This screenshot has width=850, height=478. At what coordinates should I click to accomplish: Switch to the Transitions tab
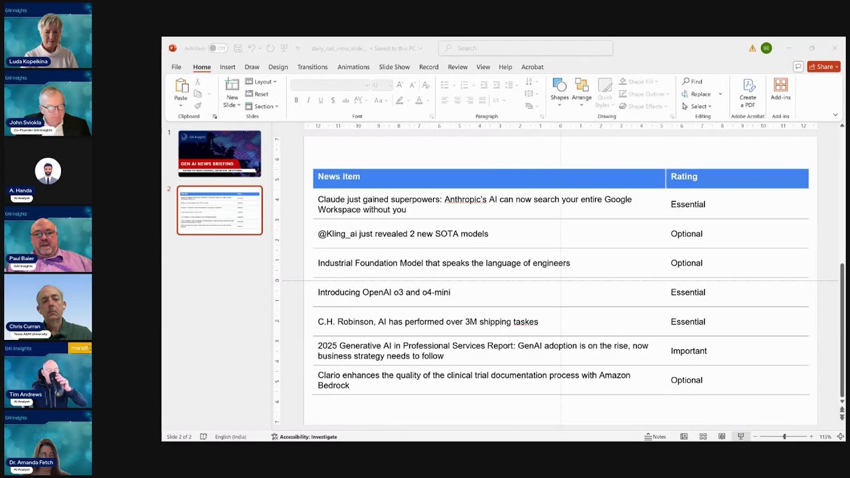pyautogui.click(x=312, y=67)
